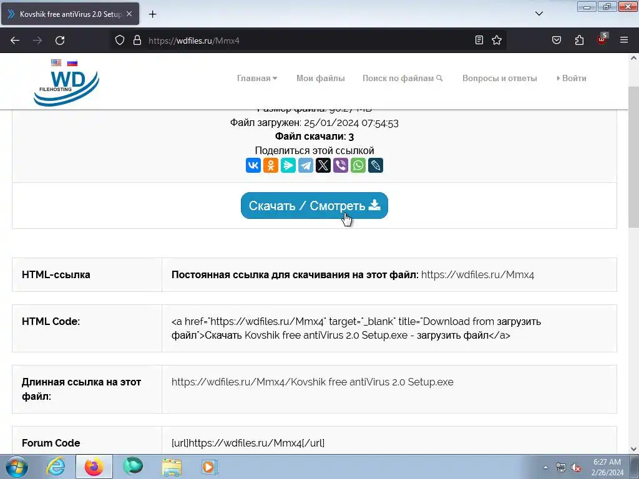Switch site language to Russian flag
639x479 pixels.
[72, 63]
